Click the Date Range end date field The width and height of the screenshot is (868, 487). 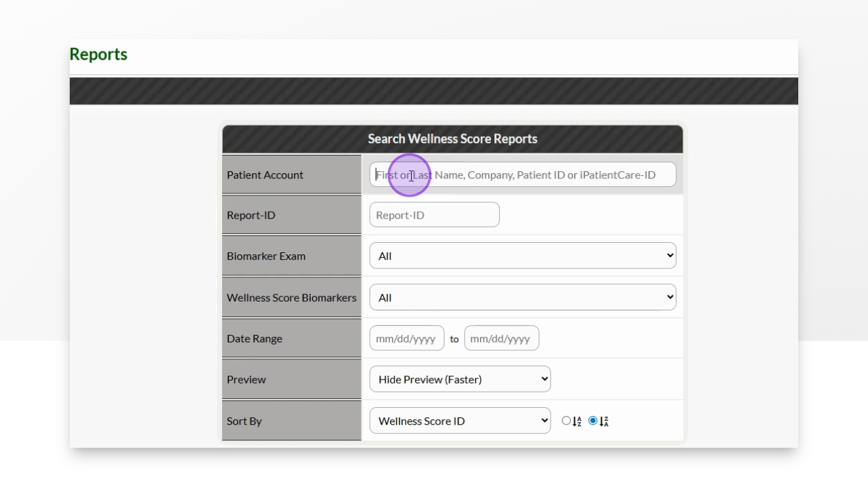502,338
